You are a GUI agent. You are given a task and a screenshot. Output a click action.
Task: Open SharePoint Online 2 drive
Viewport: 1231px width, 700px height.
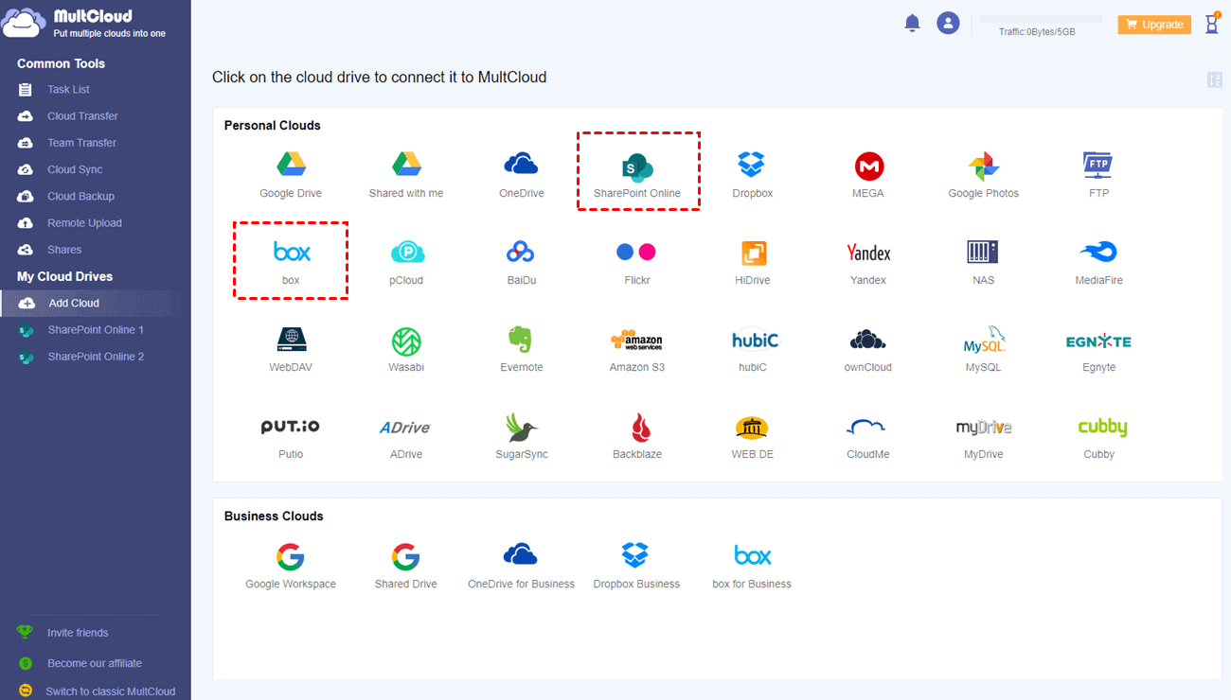click(x=96, y=357)
